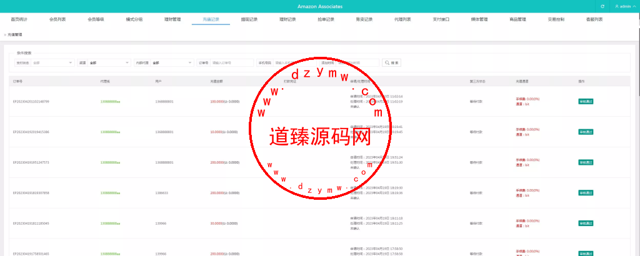640x256 pixels.
Task: Click 审核通过 for order EP202304192019415386
Action: tap(585, 132)
